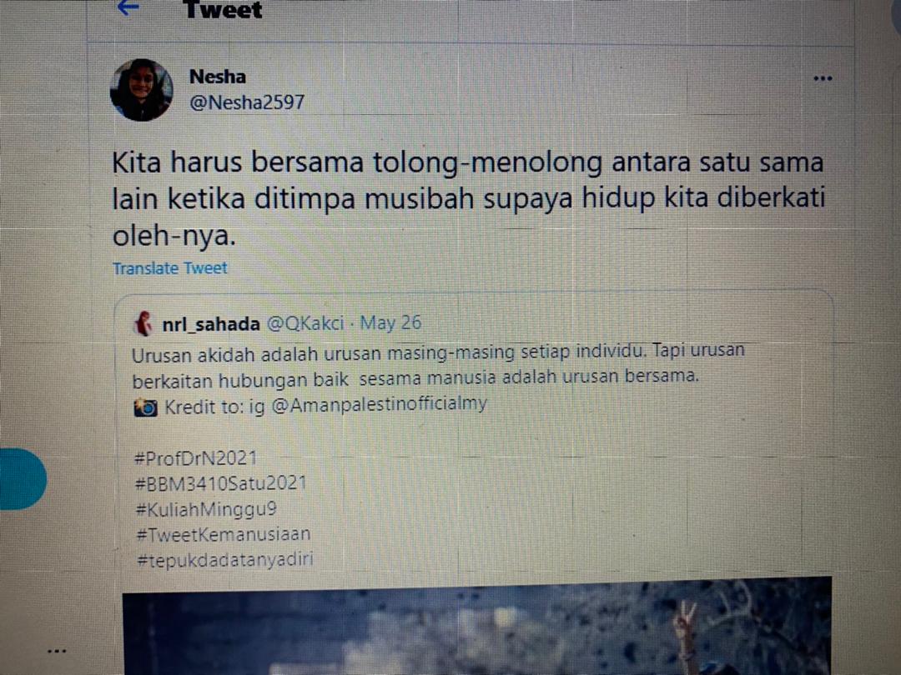Open the quoted tweet's attached photo

click(x=476, y=626)
